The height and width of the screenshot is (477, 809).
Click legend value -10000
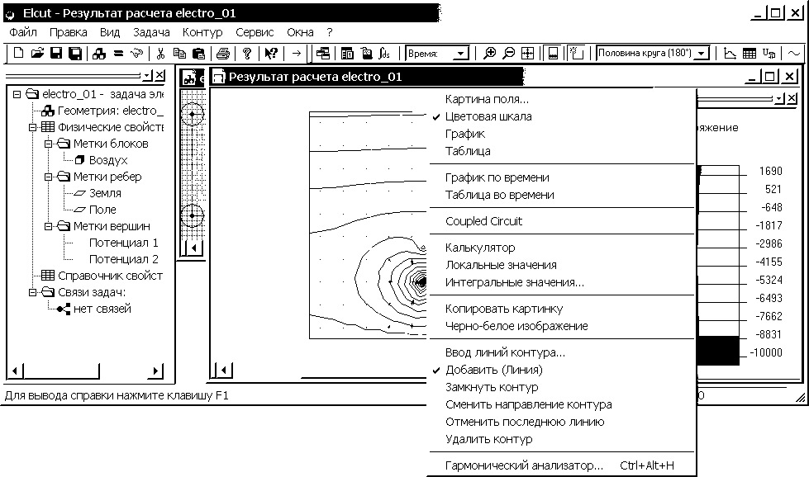[766, 353]
